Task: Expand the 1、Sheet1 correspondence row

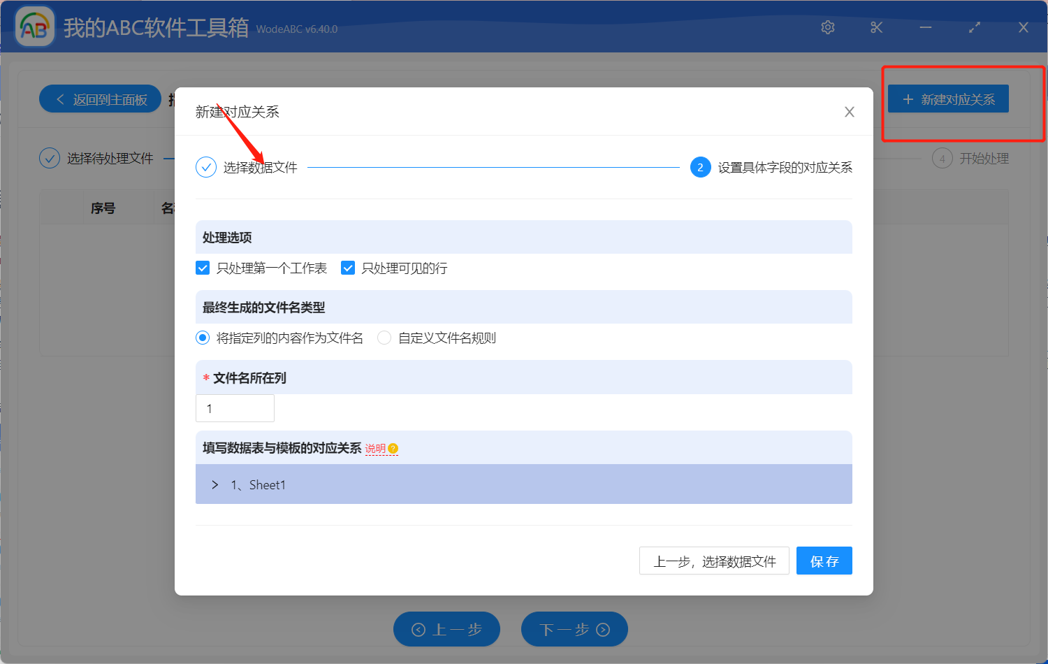Action: point(214,484)
